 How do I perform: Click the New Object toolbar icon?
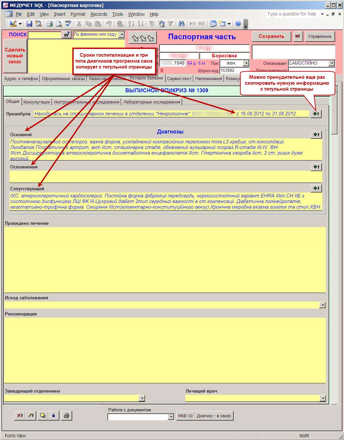pyautogui.click(x=222, y=24)
